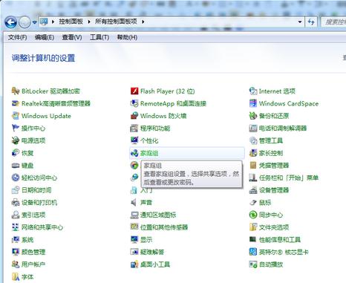The width and height of the screenshot is (346, 283).
Task: Click the 英特尔 核芯显卡 icon
Action: pyautogui.click(x=253, y=252)
